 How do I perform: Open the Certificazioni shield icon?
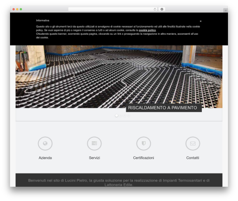pyautogui.click(x=144, y=144)
